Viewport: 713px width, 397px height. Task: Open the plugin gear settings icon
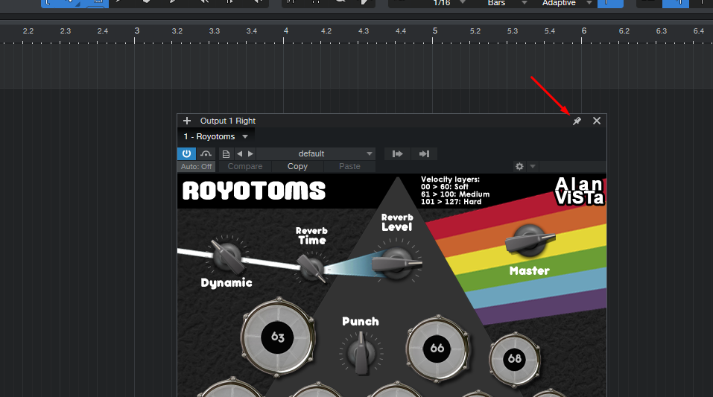click(x=519, y=166)
